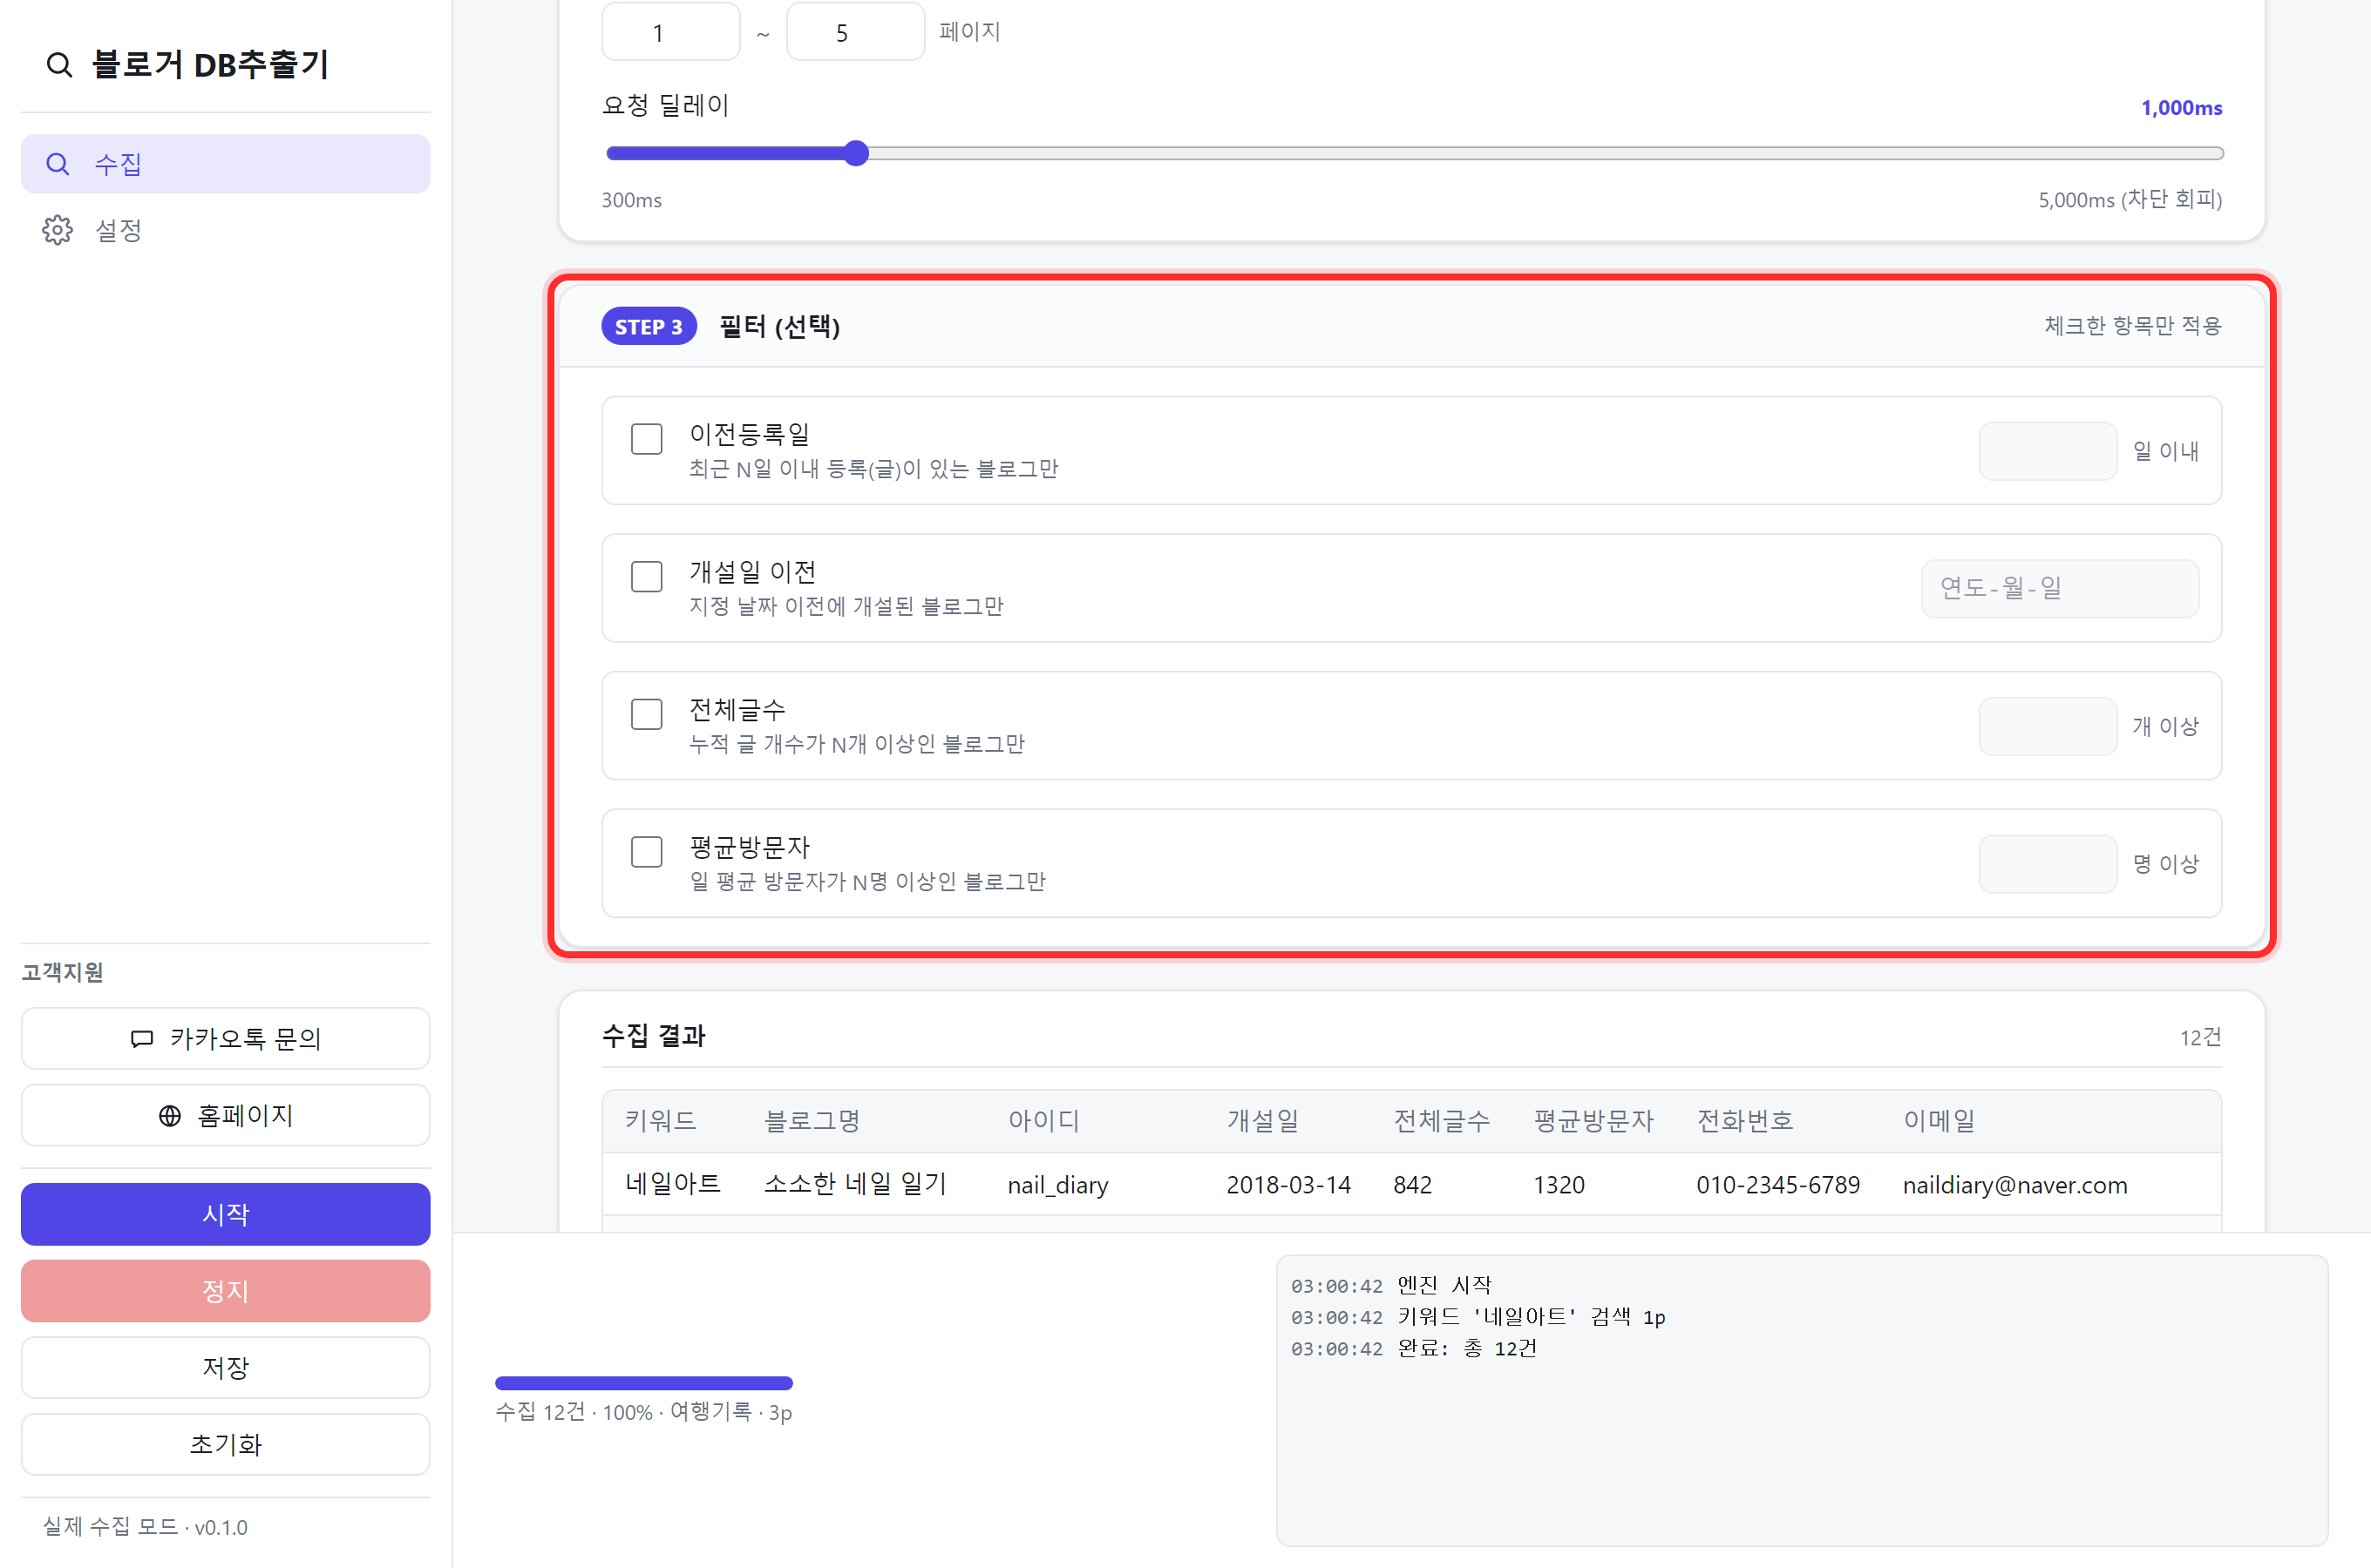Viewport: 2371px width, 1568px height.
Task: Open the 설정 menu item
Action: (226, 230)
